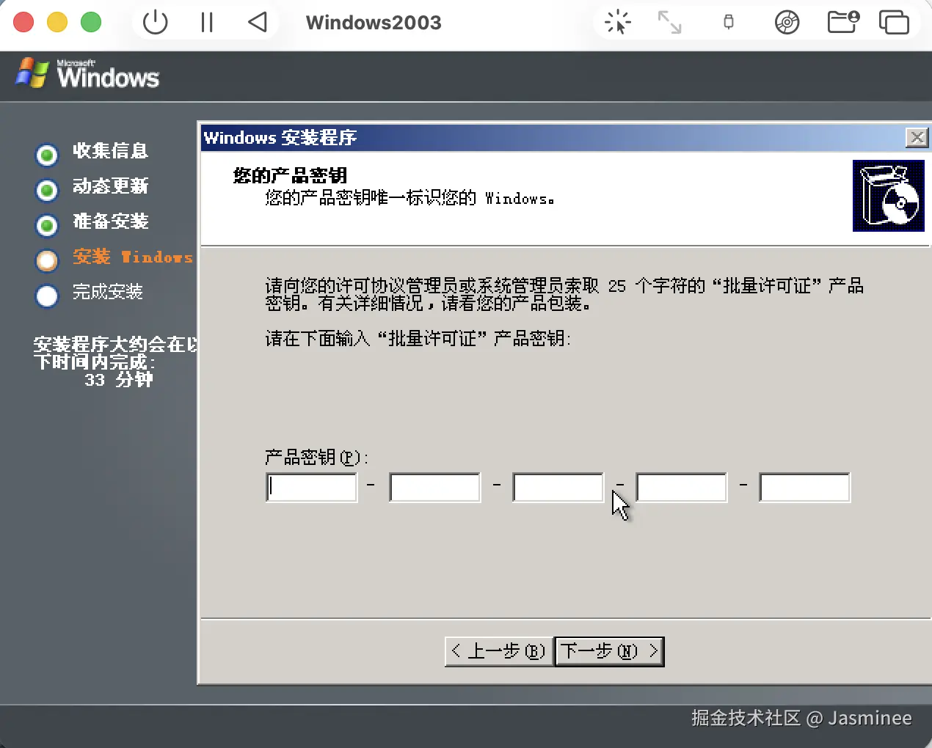The height and width of the screenshot is (748, 932).
Task: Focus the third product key field
Action: coord(558,488)
